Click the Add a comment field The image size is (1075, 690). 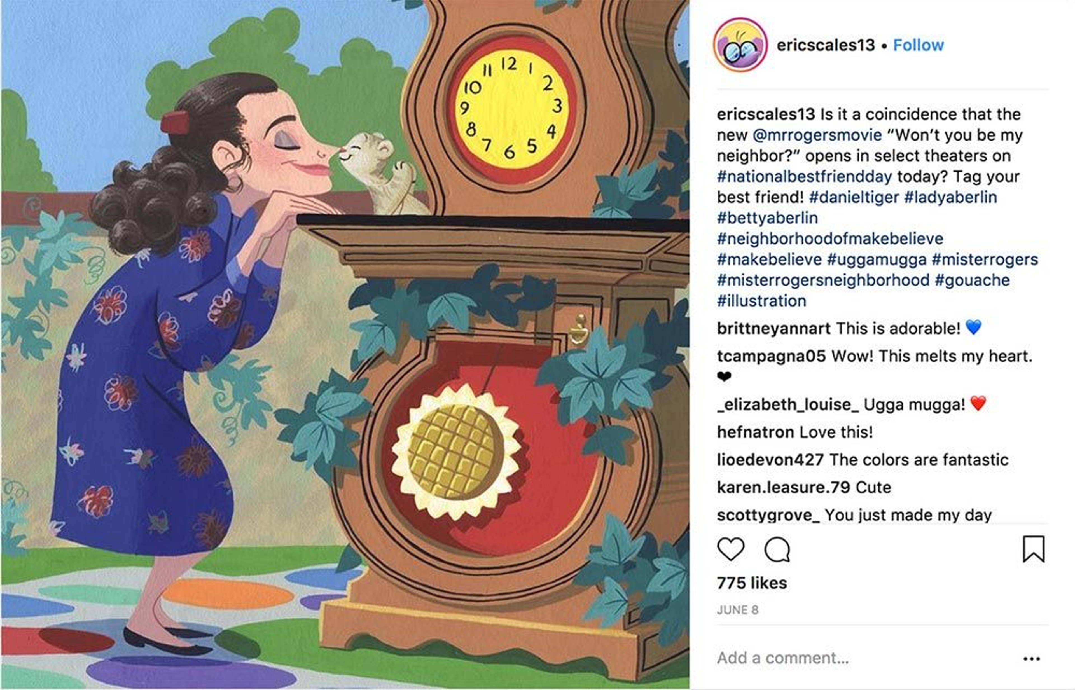pyautogui.click(x=865, y=658)
